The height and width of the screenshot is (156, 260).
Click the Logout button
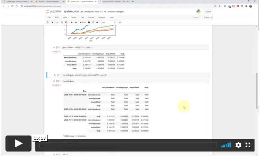click(208, 12)
